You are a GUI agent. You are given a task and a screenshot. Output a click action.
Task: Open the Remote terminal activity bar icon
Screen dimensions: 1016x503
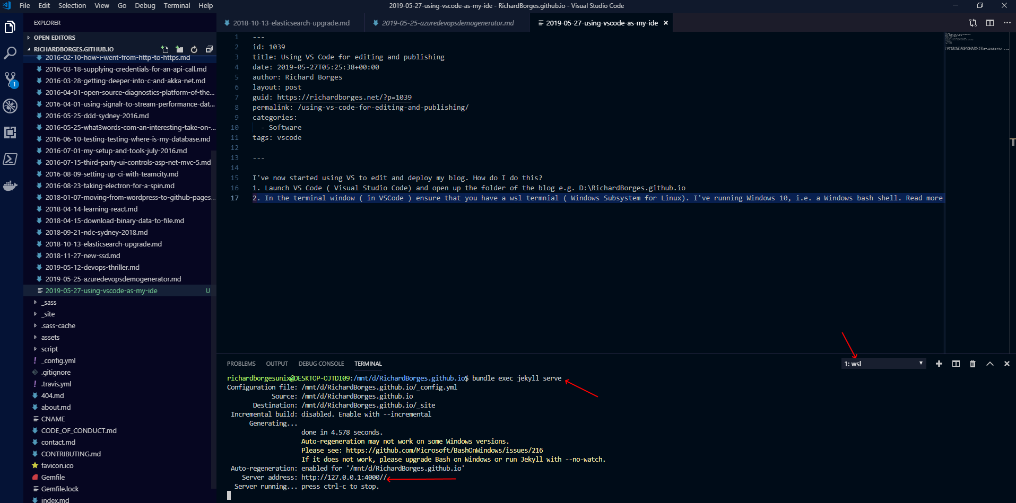tap(10, 159)
